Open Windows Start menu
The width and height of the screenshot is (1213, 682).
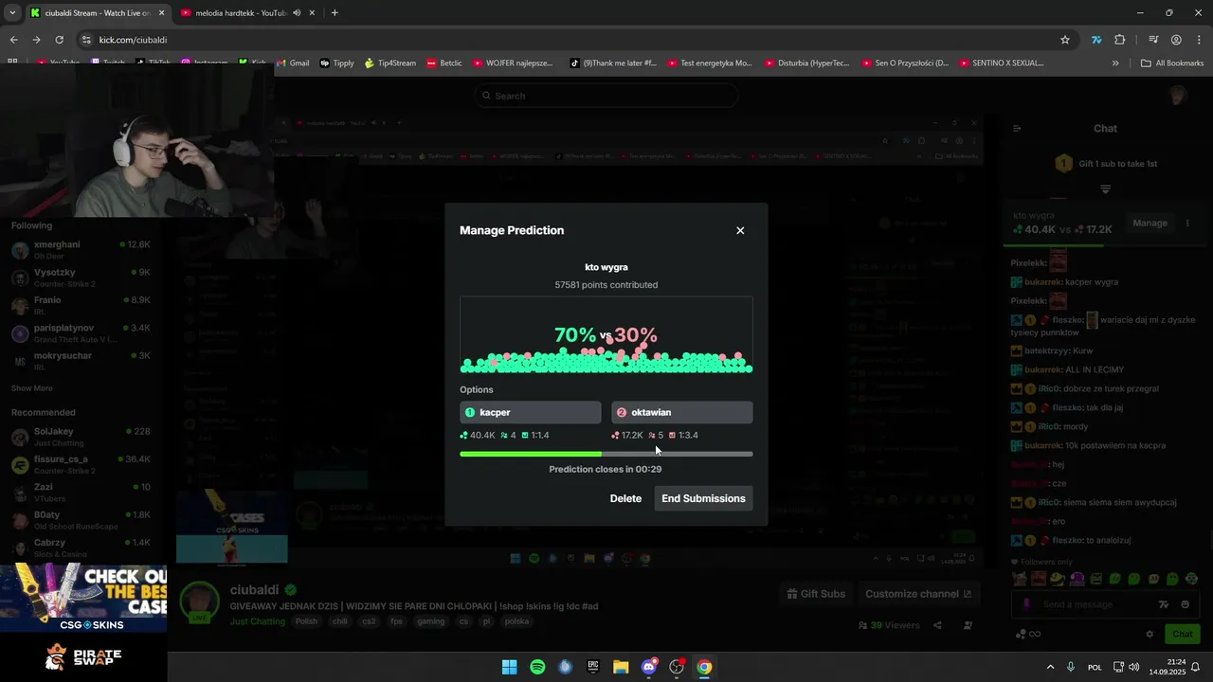click(x=509, y=667)
